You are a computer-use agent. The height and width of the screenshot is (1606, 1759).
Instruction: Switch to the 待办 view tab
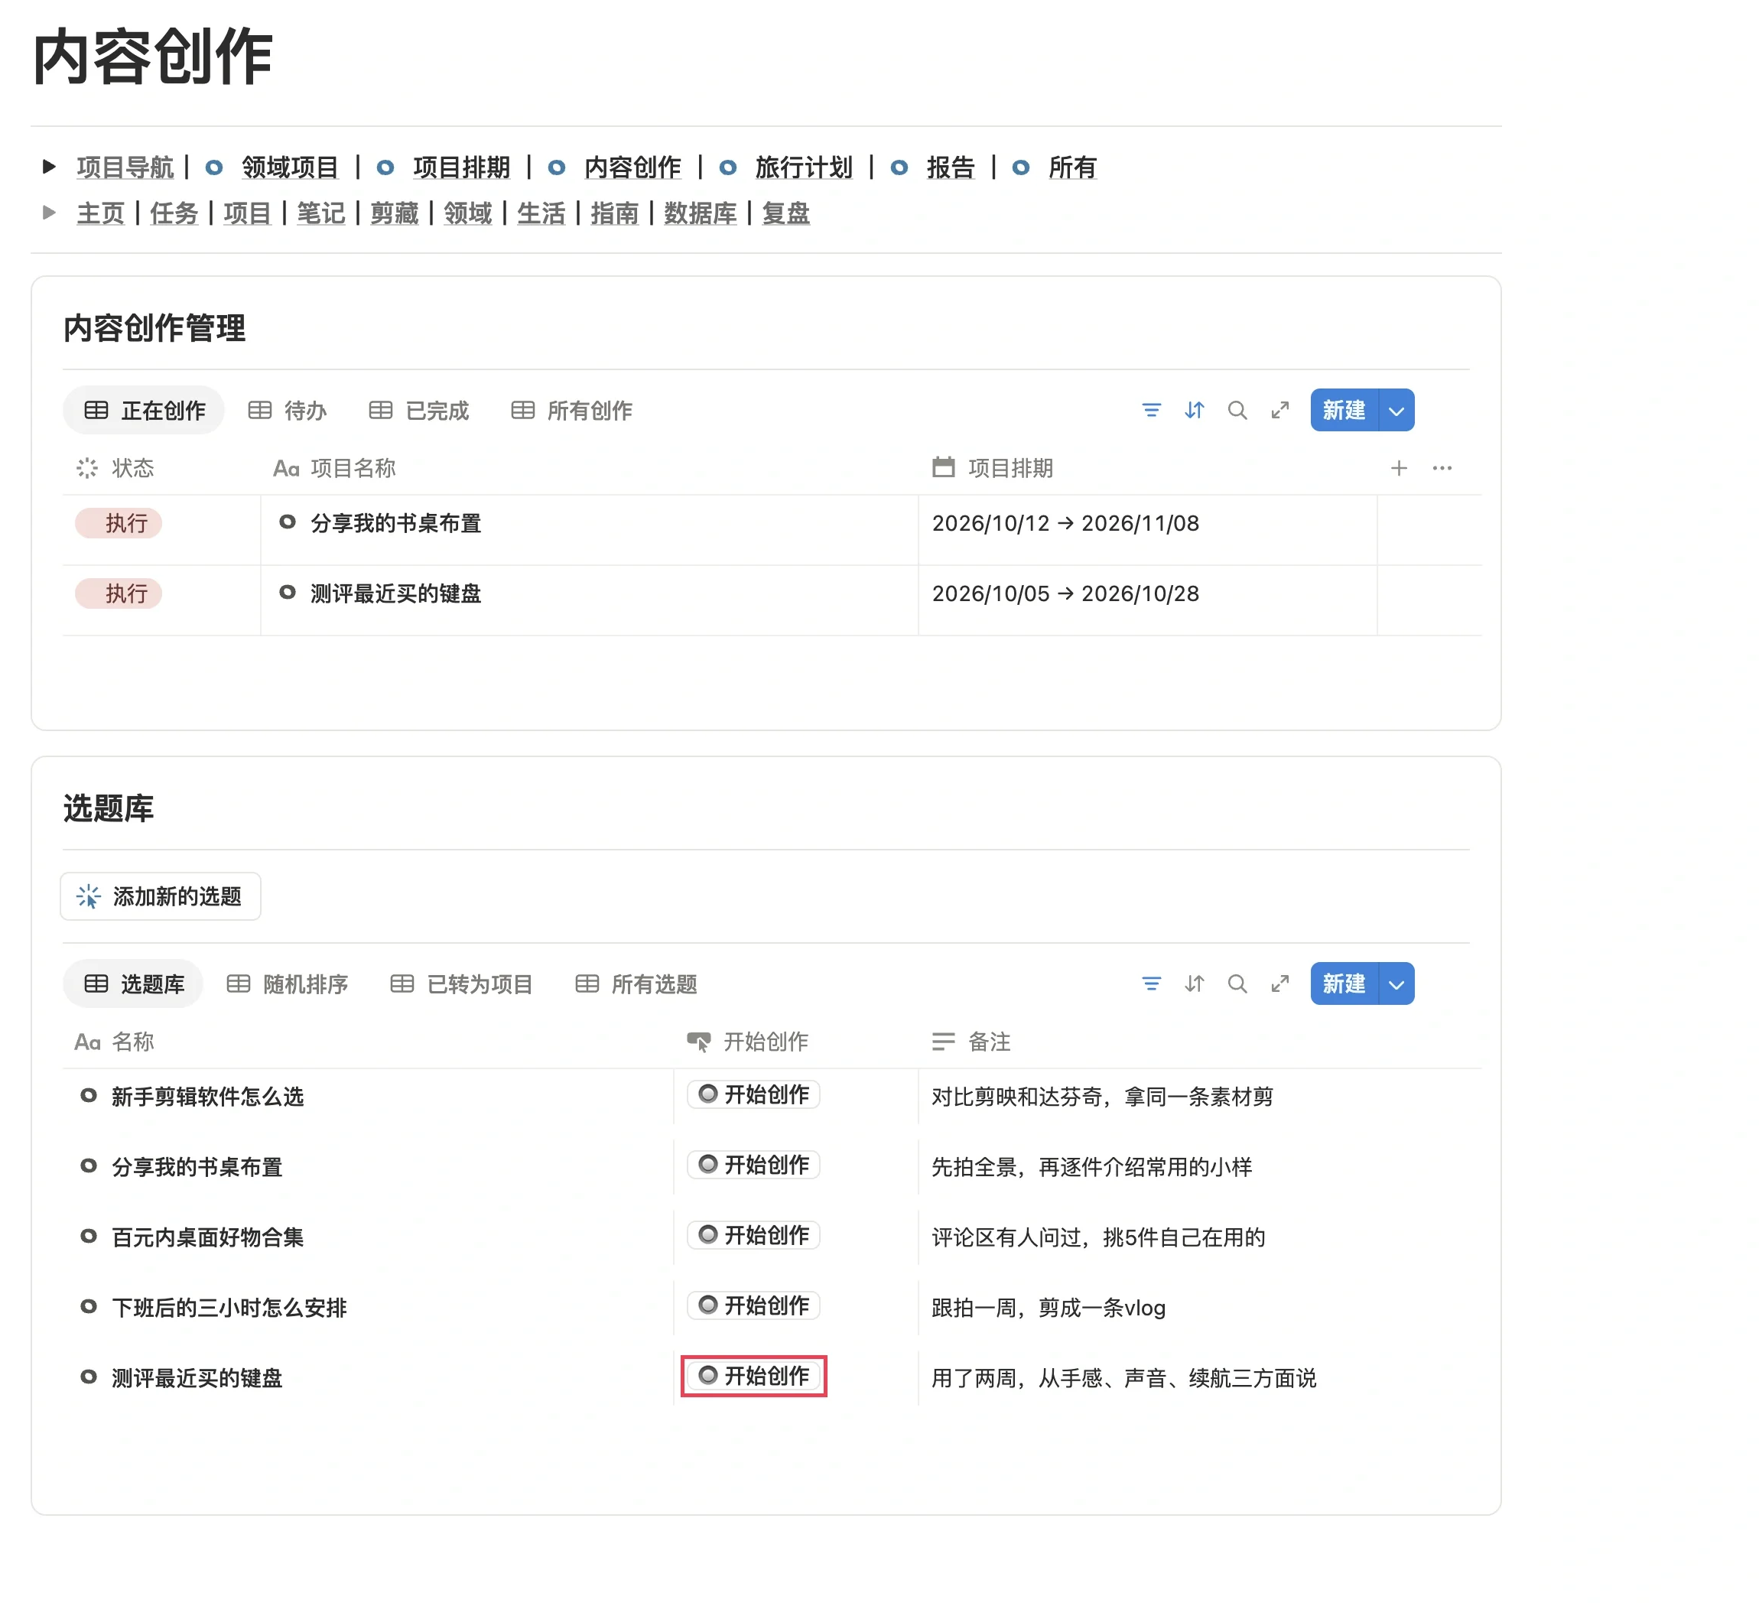(287, 410)
